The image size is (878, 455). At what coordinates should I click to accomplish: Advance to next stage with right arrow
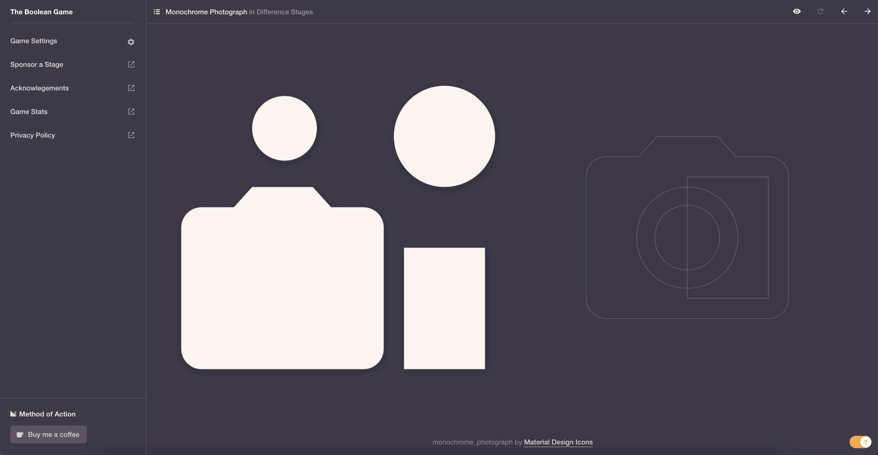tap(867, 12)
